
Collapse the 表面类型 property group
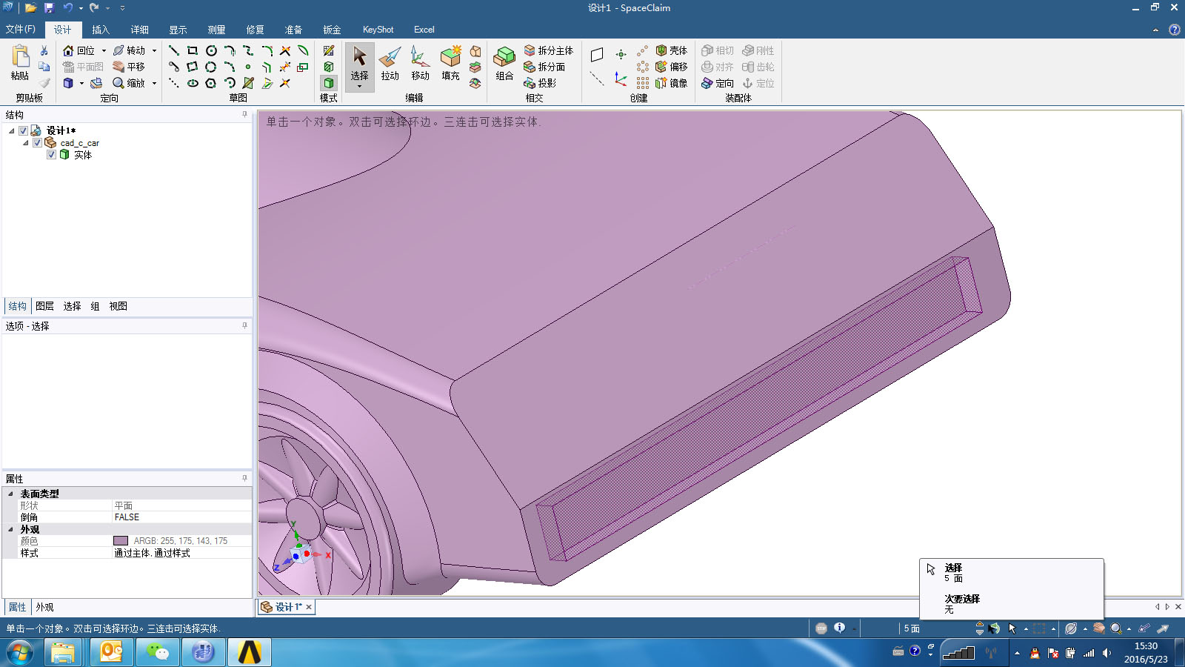point(10,494)
